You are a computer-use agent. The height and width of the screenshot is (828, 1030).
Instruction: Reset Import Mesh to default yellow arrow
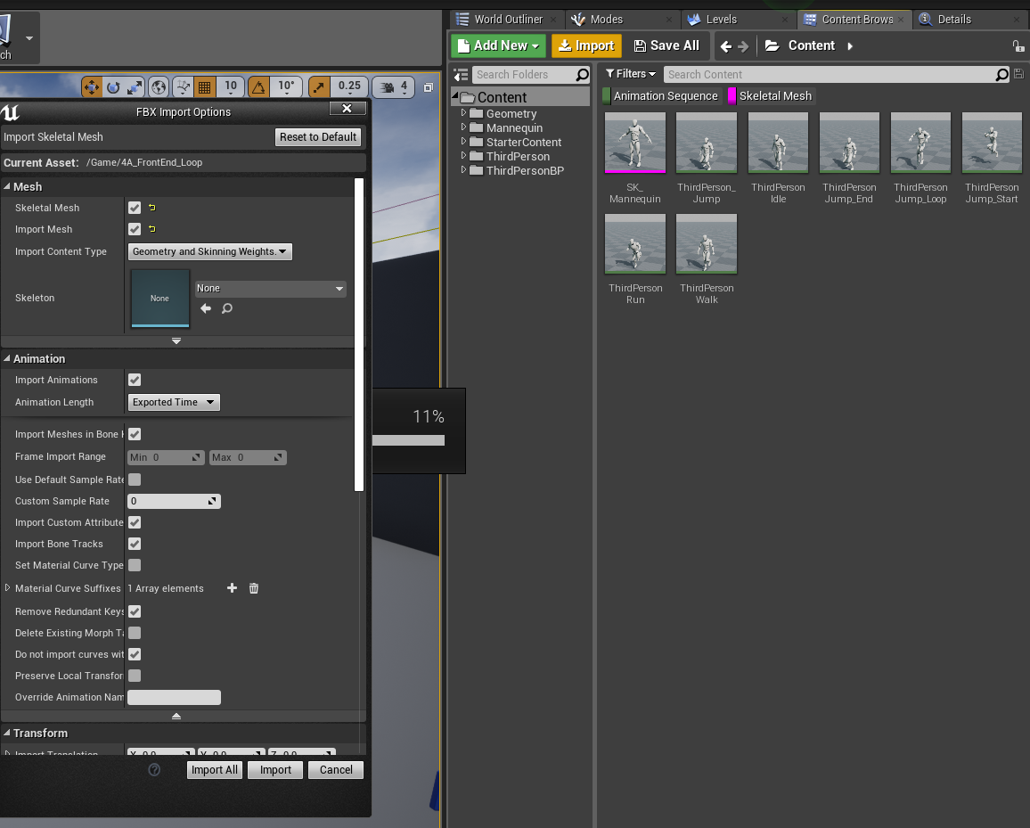152,229
